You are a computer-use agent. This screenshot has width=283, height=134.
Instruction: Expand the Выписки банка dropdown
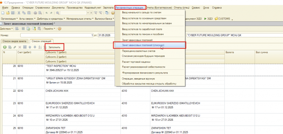click(105, 18)
